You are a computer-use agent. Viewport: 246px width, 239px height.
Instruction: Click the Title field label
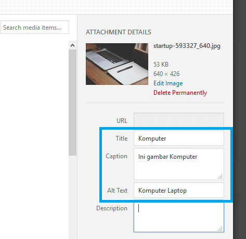click(x=122, y=139)
